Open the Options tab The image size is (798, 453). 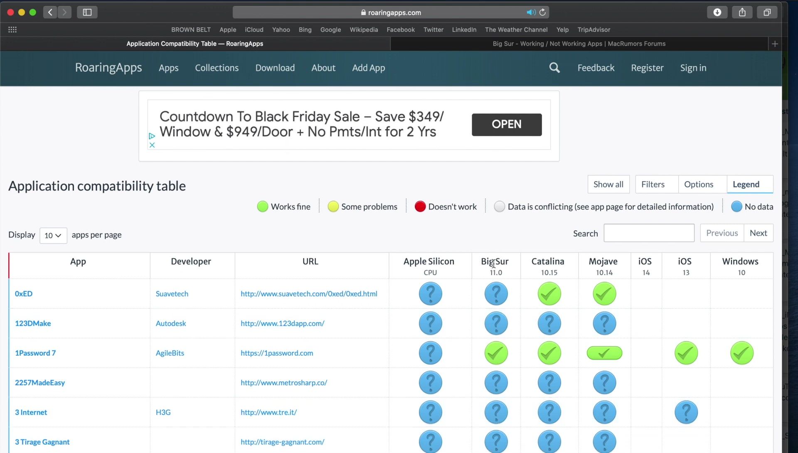[702, 184]
